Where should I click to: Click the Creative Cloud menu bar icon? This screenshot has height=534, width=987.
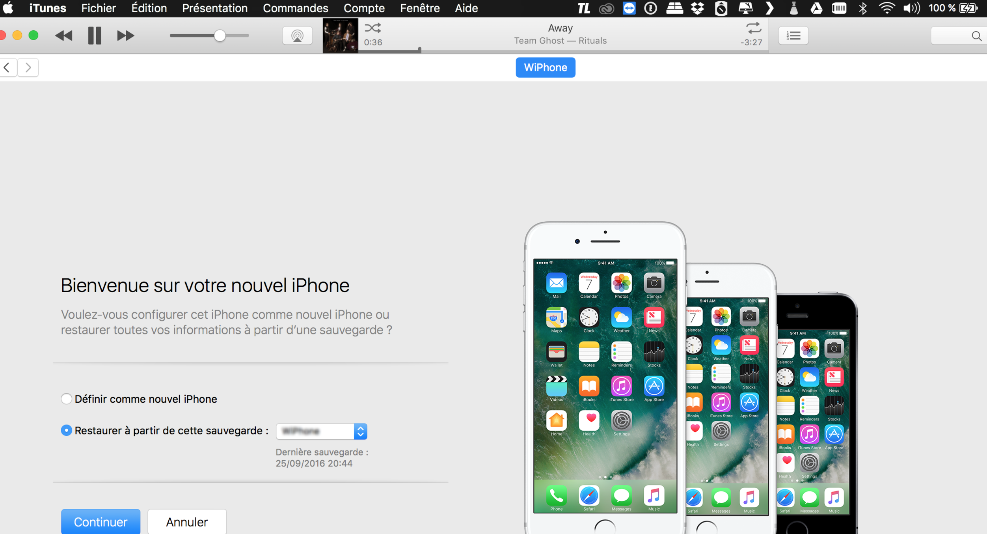pyautogui.click(x=606, y=8)
